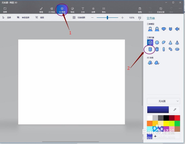Choose the gold color swatch

(155, 123)
